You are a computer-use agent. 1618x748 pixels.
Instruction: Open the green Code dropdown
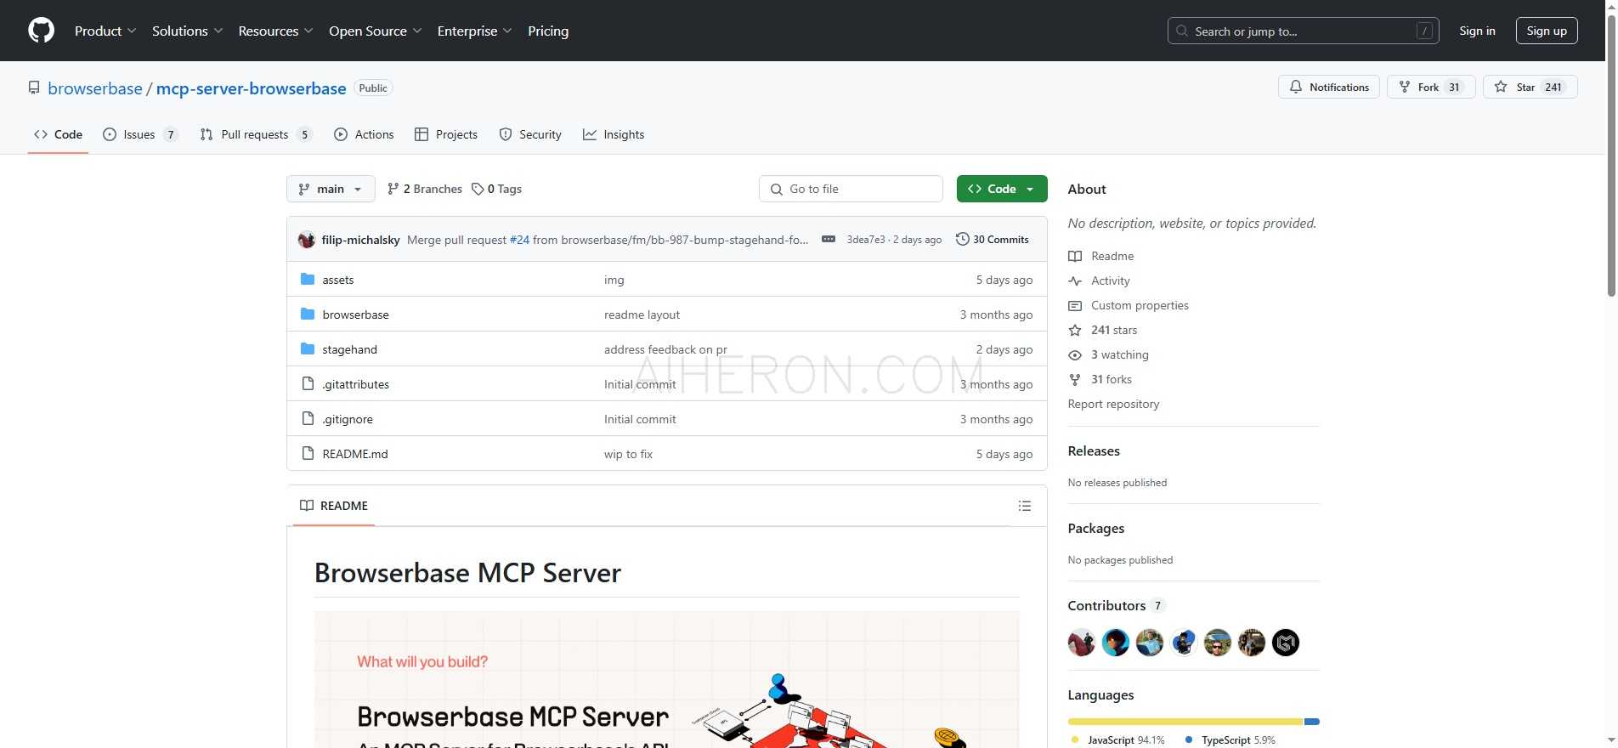(1001, 189)
